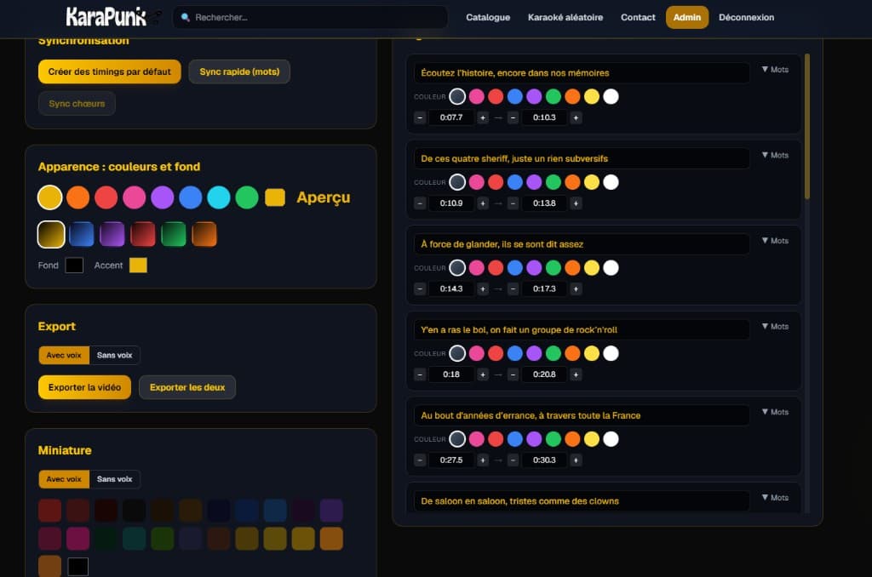
Task: Click the Rechercher search field
Action: [310, 17]
